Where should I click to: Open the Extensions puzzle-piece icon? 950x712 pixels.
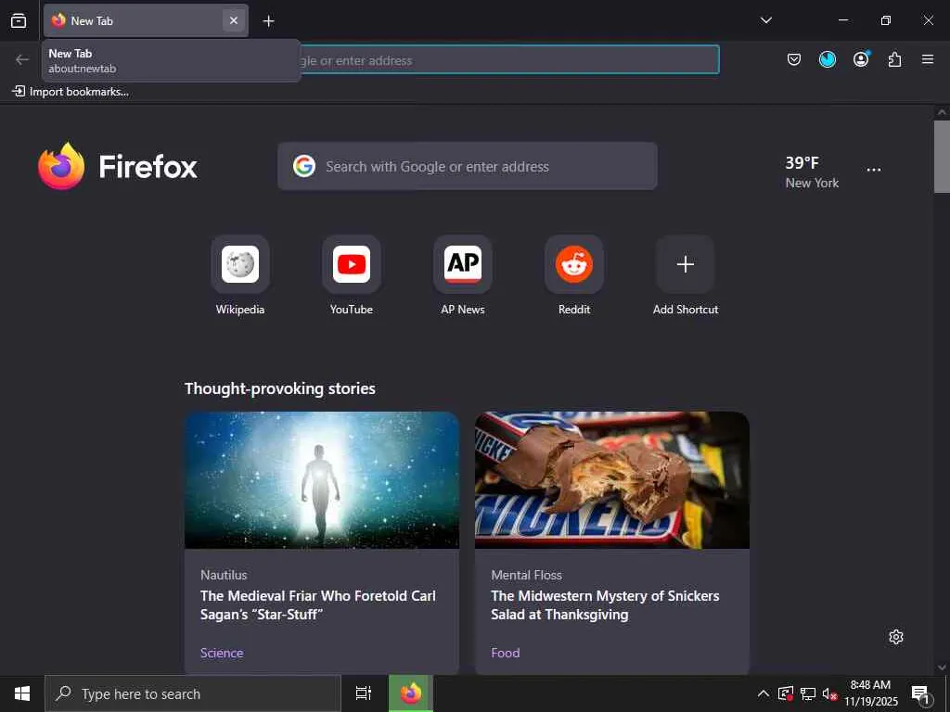tap(894, 59)
